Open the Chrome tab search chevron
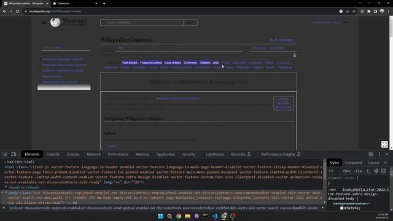This screenshot has height=221, width=393. [360, 3]
